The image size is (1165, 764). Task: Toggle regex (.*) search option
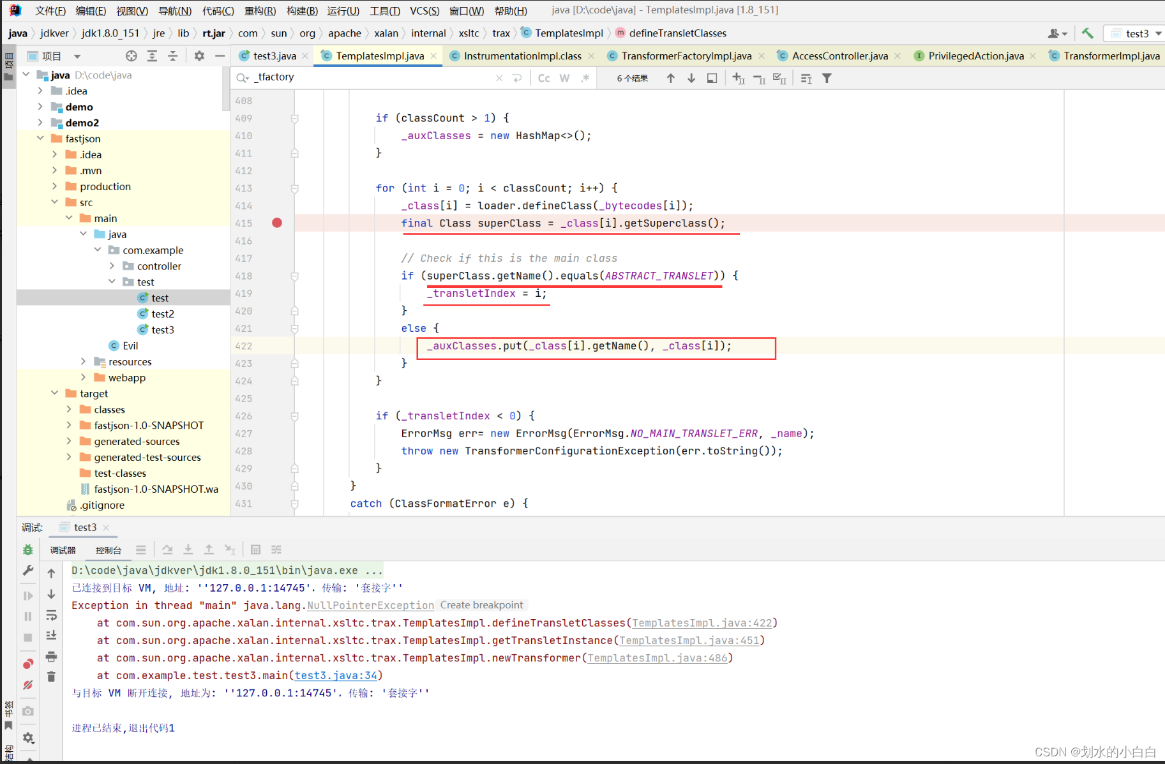(x=585, y=78)
